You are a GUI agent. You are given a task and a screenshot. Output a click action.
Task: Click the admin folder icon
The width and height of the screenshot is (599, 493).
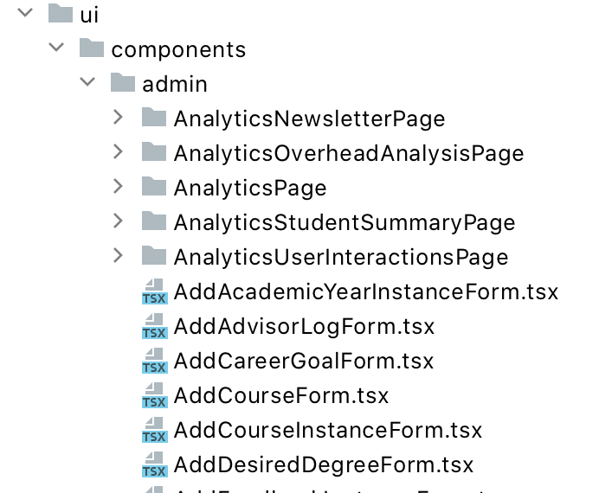123,82
